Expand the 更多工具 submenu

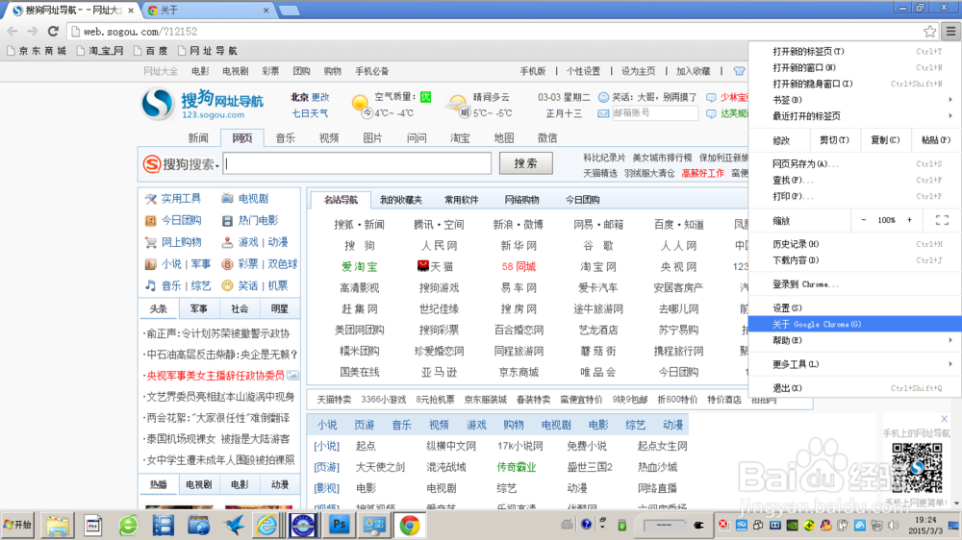coord(854,364)
